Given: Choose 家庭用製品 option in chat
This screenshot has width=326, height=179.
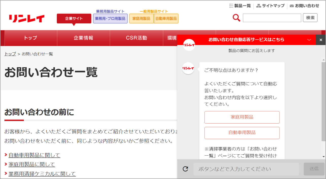Looking at the screenshot, I should pos(242,117).
